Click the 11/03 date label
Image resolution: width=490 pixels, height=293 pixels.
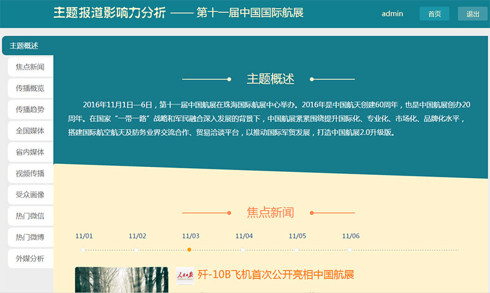tap(190, 236)
